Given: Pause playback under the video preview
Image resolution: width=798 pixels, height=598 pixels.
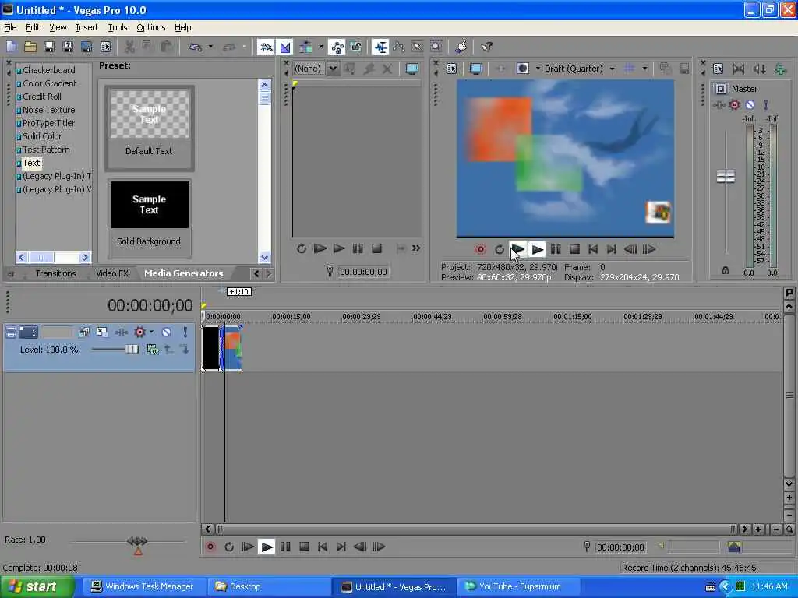Looking at the screenshot, I should (556, 249).
